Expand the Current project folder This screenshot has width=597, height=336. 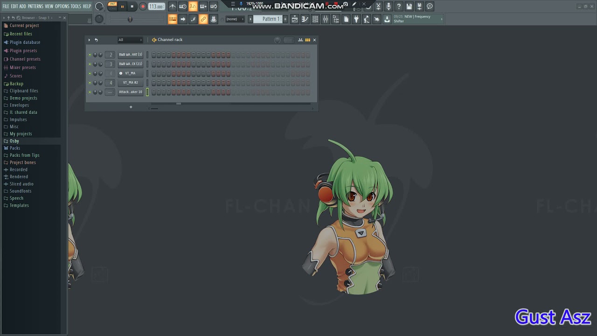[x=24, y=26]
